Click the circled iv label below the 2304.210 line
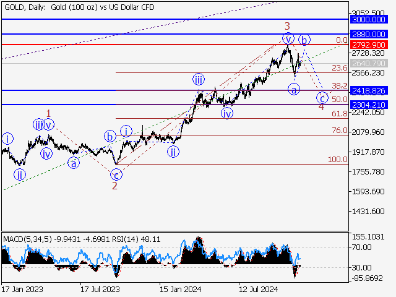 point(227,113)
